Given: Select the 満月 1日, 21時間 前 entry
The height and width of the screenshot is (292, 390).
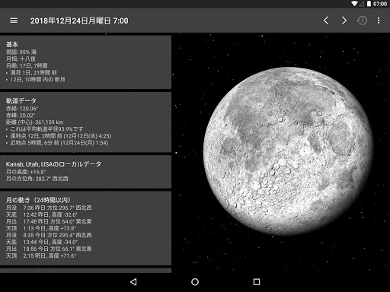Looking at the screenshot, I should pos(34,73).
